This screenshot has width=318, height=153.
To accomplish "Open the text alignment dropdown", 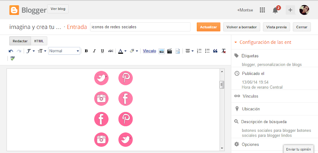I will pos(189,51).
